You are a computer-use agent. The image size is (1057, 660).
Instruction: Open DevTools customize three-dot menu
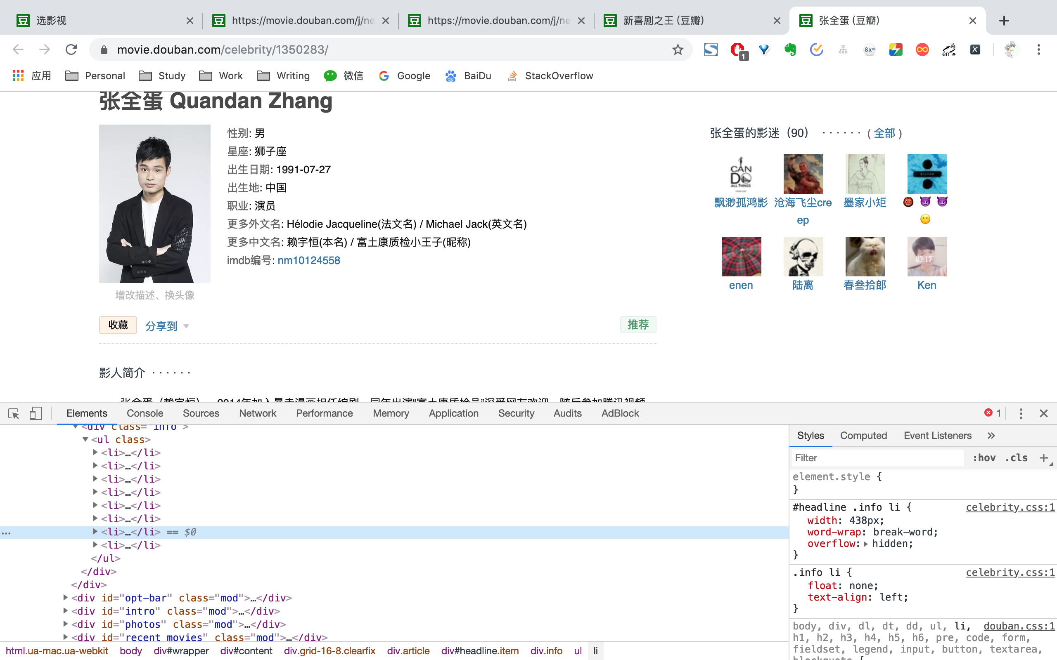pos(1021,413)
